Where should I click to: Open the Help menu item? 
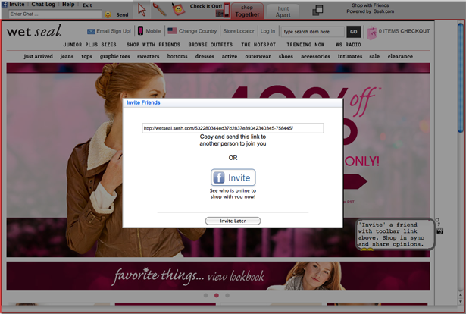pyautogui.click(x=68, y=4)
